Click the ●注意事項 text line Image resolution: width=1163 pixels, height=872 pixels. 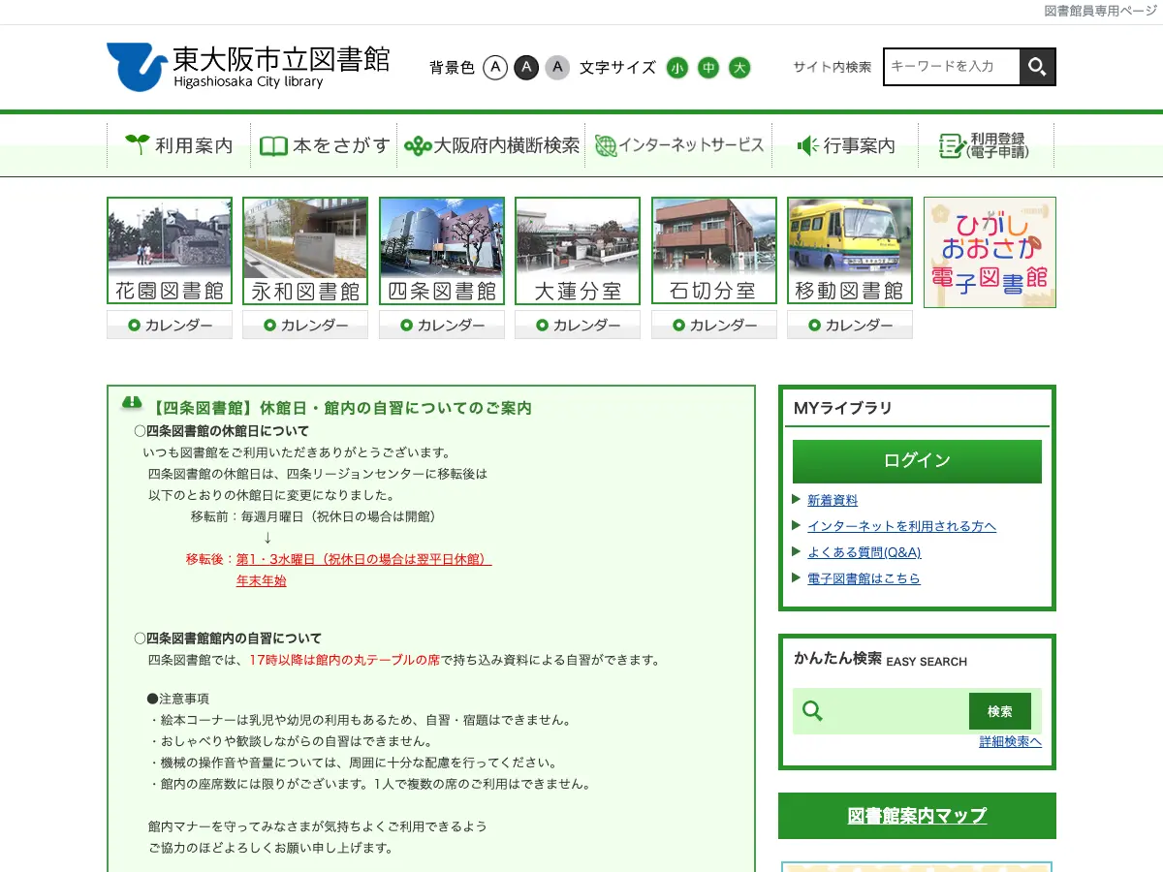(177, 699)
